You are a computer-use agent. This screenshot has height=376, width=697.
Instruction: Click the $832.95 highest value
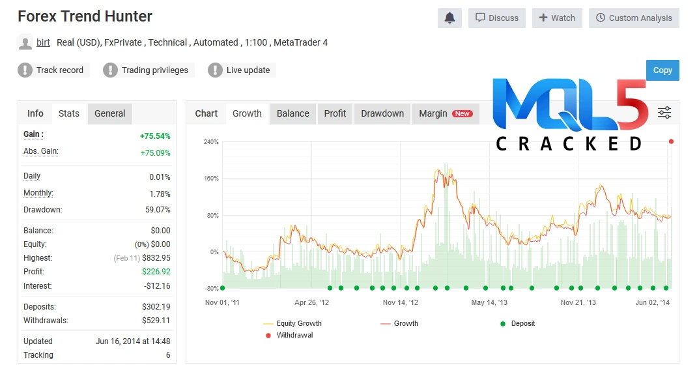point(156,258)
